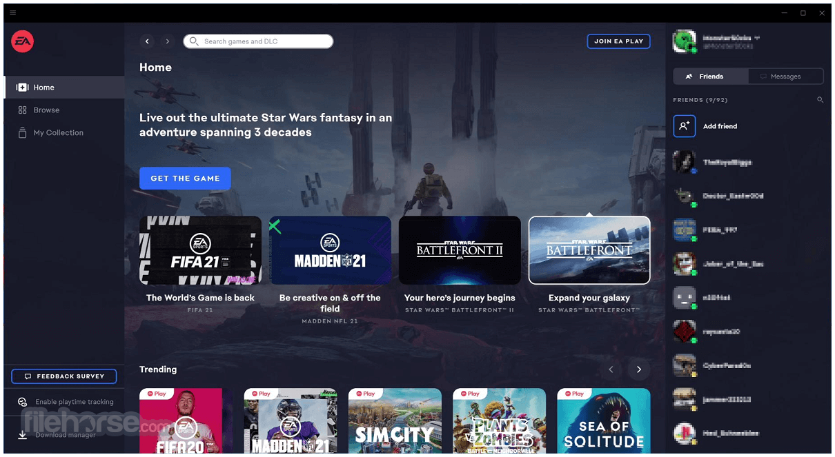Click "Your hero's journey begins" caption
The image size is (835, 457).
[460, 298]
